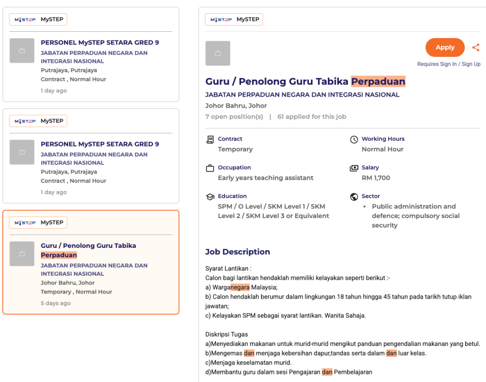Click the Salary banknote icon
Image resolution: width=486 pixels, height=382 pixels.
354,168
